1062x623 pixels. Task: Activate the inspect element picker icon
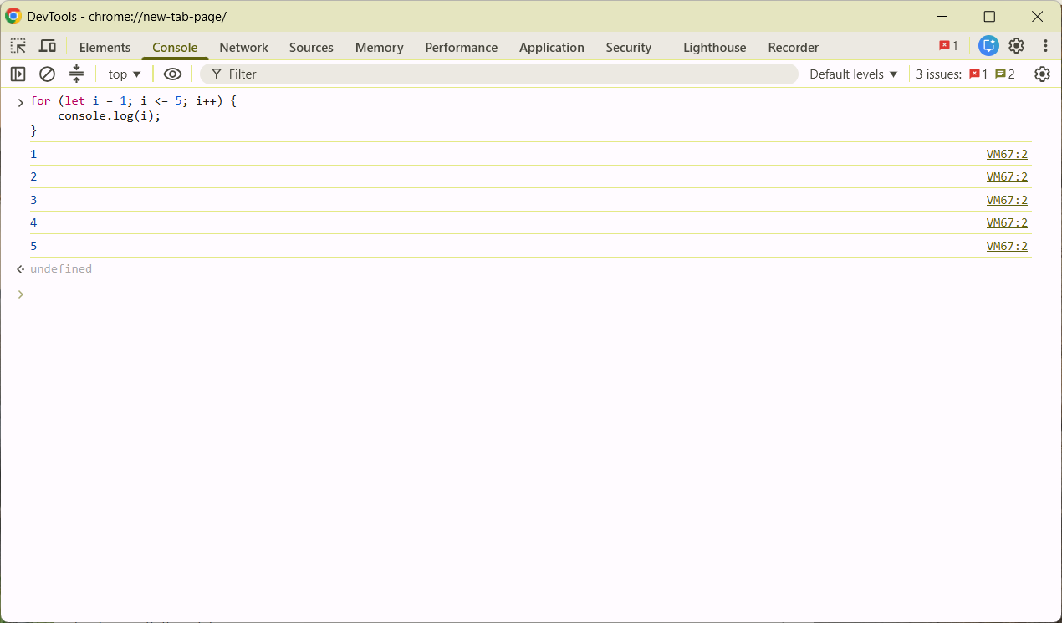pos(18,46)
